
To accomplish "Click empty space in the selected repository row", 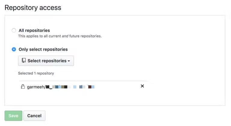I will [x=117, y=87].
